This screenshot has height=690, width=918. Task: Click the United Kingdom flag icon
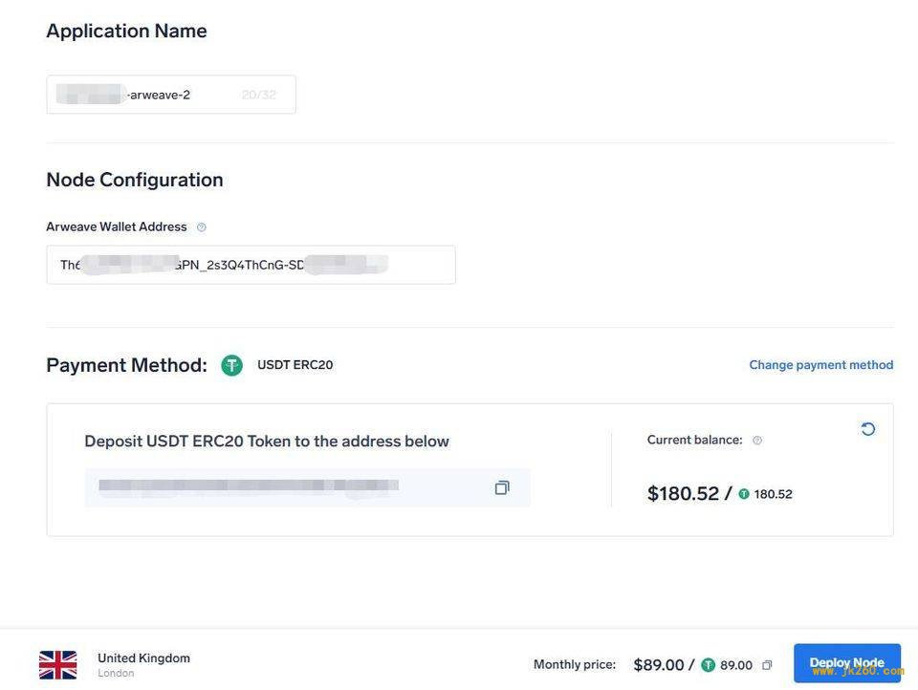pyautogui.click(x=58, y=665)
